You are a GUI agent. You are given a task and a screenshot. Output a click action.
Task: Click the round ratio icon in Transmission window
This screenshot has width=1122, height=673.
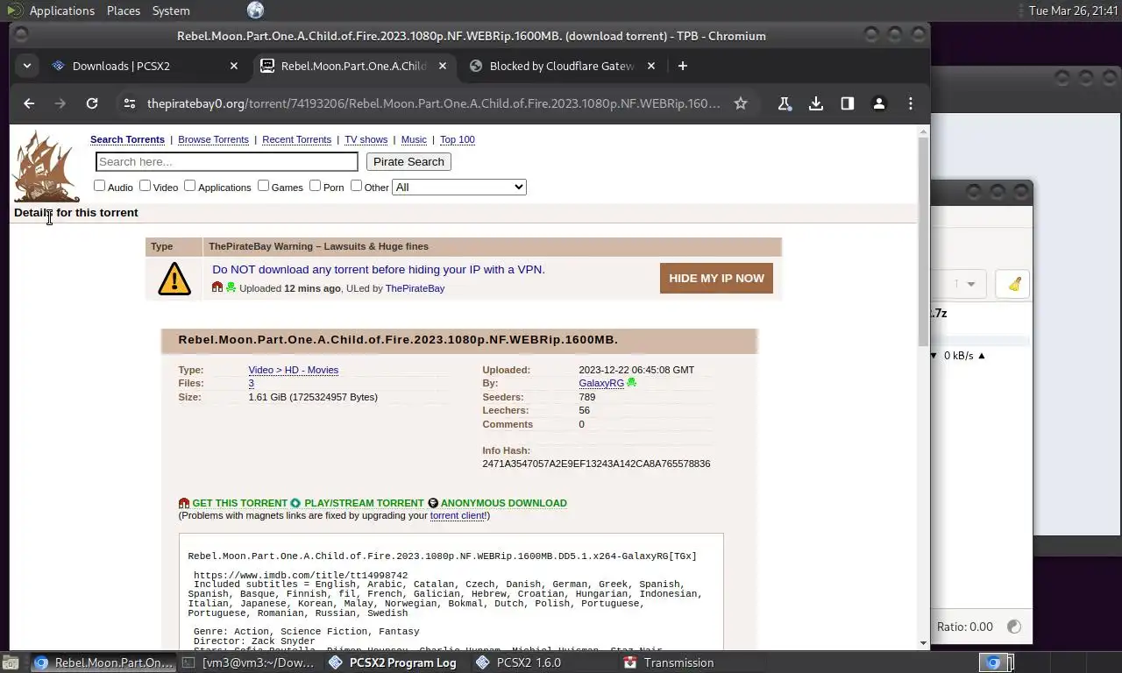click(1014, 627)
